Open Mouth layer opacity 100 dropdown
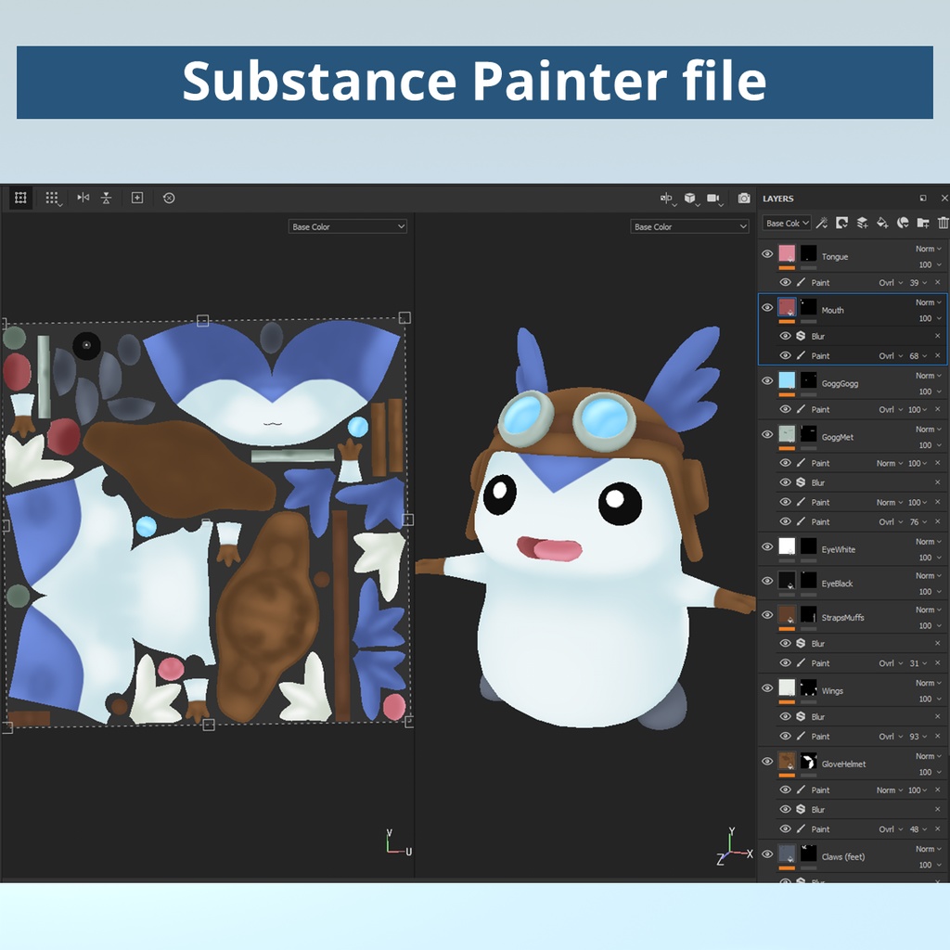 (930, 318)
